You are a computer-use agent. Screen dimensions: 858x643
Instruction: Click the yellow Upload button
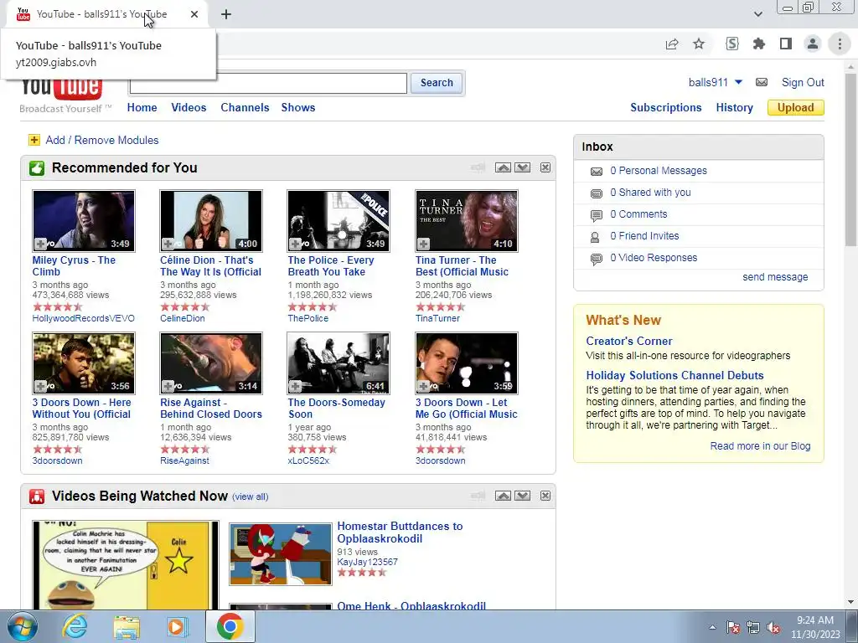coord(796,108)
